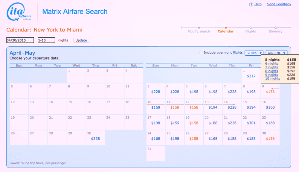299x172 pixels.
Task: Open the STOPS dropdown
Action: point(254,53)
